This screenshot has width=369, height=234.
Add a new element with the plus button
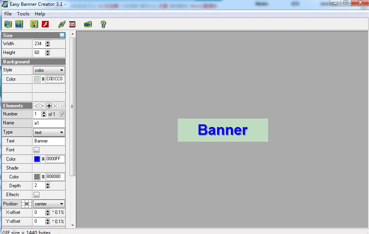coord(49,105)
